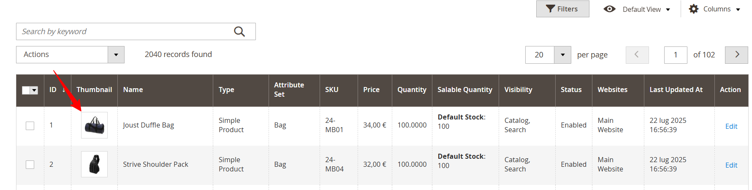The width and height of the screenshot is (752, 190).
Task: Click the previous page arrow
Action: click(637, 55)
